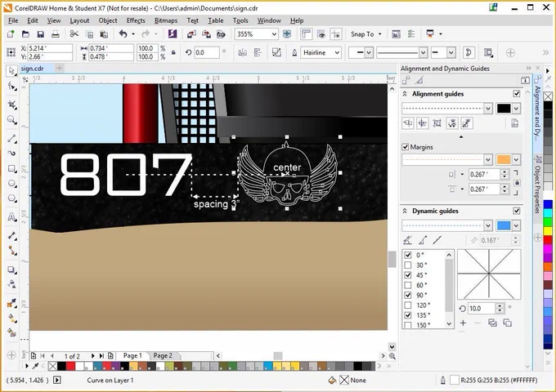556x392 pixels.
Task: Click the Object Properties docker tab
Action: coord(537,184)
